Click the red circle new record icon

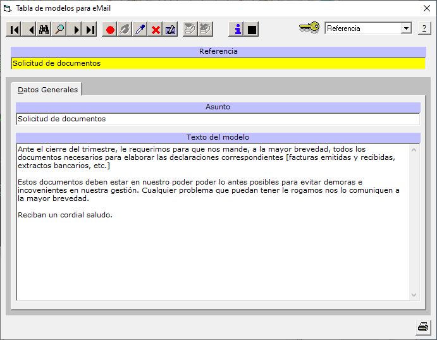[110, 30]
